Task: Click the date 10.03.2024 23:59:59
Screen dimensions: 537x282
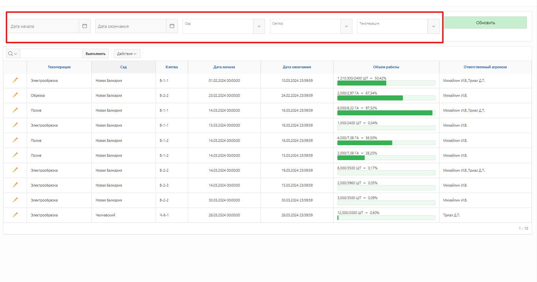Action: coord(297,81)
